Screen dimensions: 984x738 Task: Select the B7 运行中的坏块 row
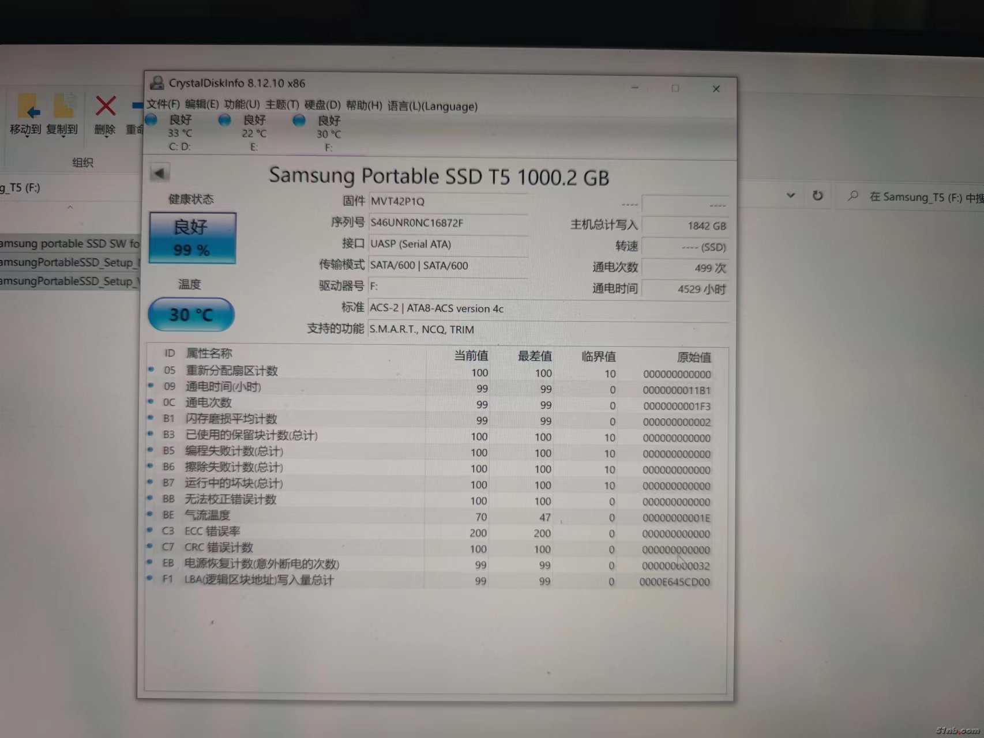coord(430,484)
